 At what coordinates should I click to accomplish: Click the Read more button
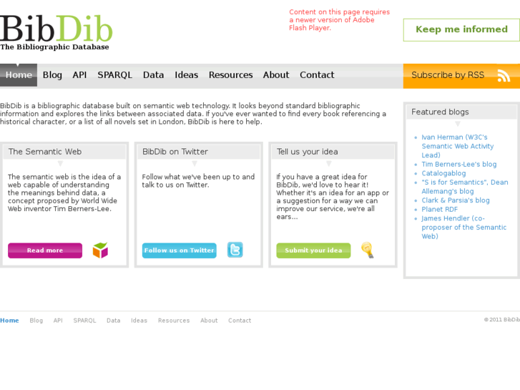click(x=45, y=250)
